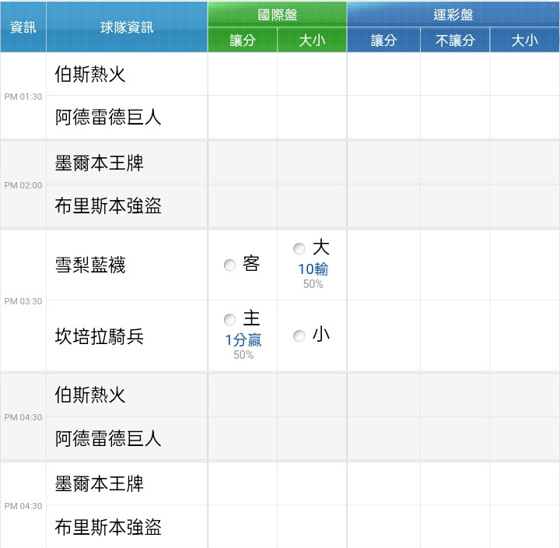This screenshot has width=560, height=548.
Task: Click 阿德雷德巨人 in the PM 01:30 match
Action: coord(108,117)
